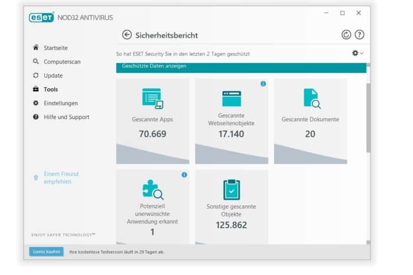The image size is (413, 275).
Task: Click the Sicherheitsbericht heading
Action: click(x=166, y=35)
